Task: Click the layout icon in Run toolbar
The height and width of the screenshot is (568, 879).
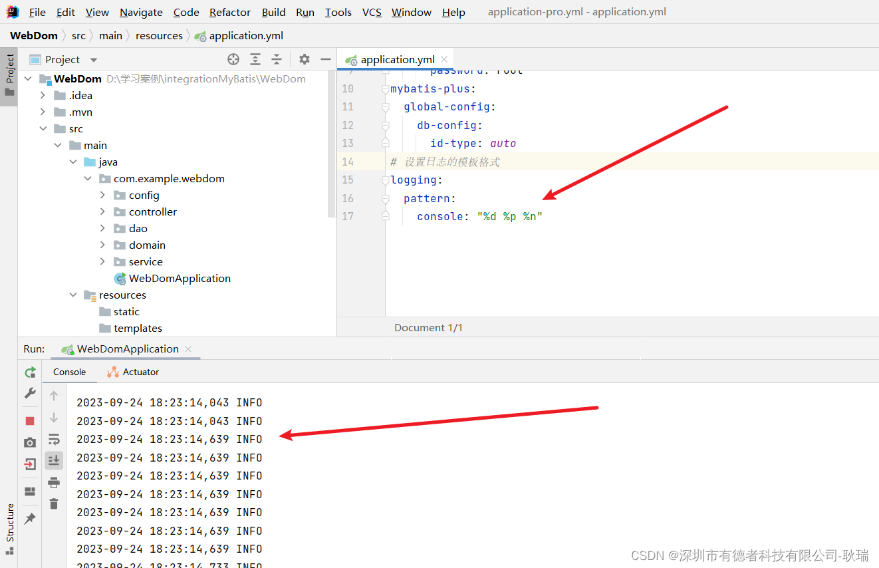Action: point(30,492)
